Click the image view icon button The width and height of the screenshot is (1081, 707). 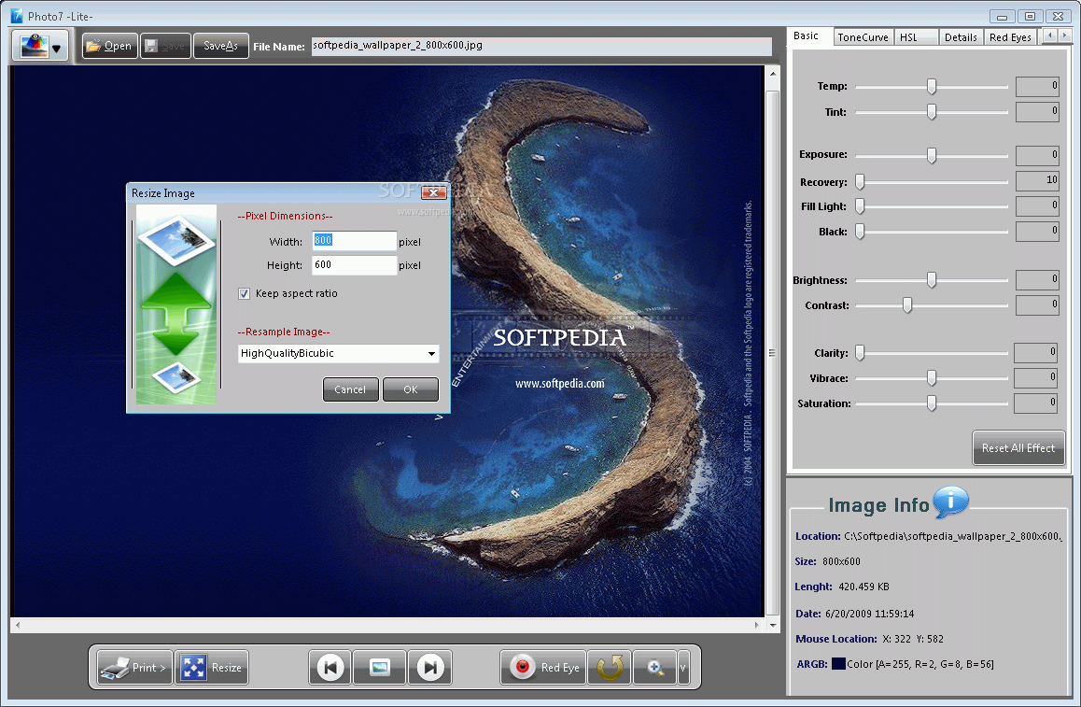click(x=379, y=667)
